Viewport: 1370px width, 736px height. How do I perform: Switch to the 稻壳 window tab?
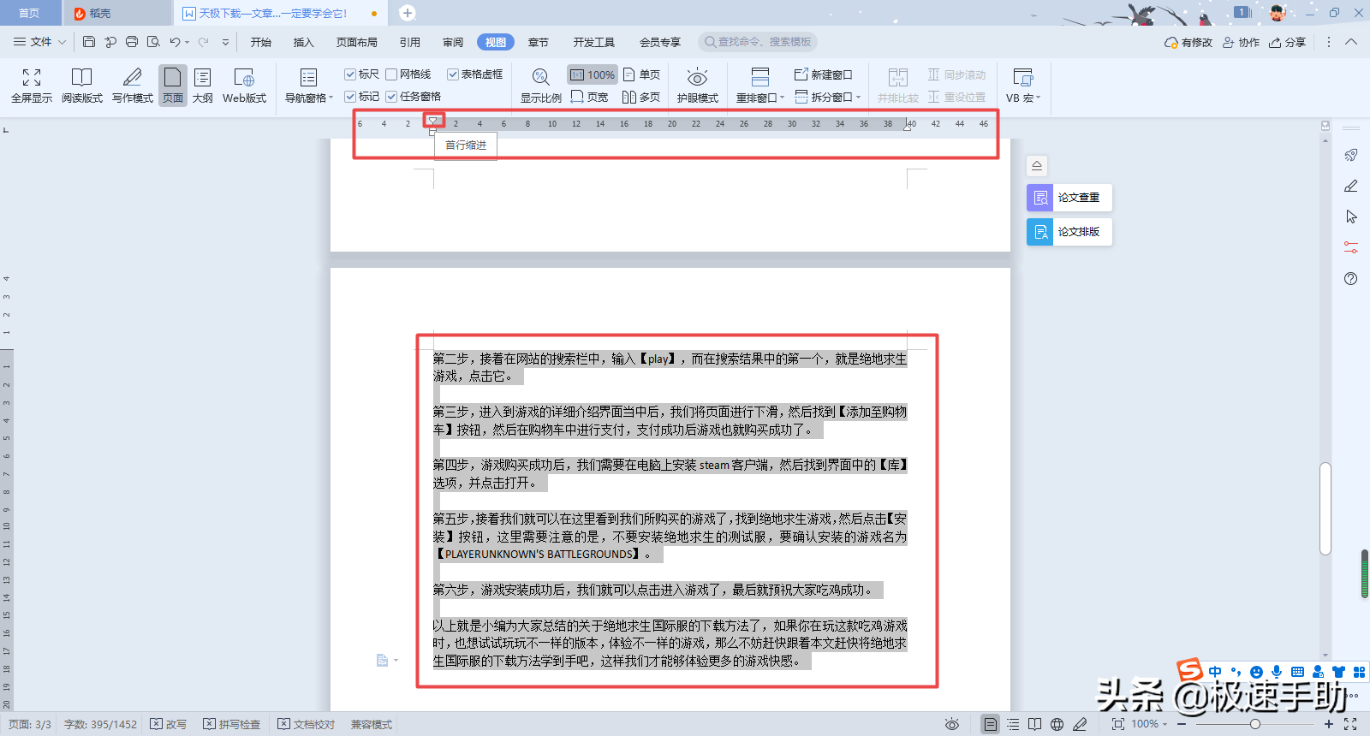[116, 13]
